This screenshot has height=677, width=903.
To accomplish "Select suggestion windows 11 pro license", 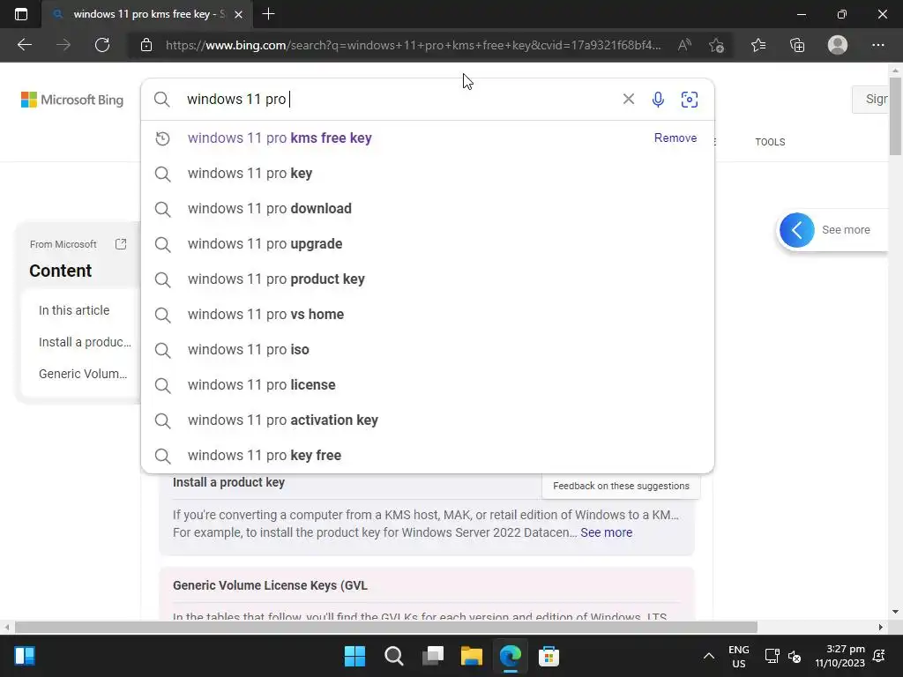I will [x=428, y=384].
